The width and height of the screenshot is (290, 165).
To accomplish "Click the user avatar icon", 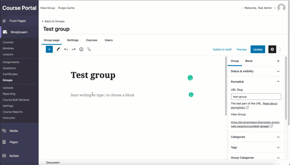I will coord(281,8).
